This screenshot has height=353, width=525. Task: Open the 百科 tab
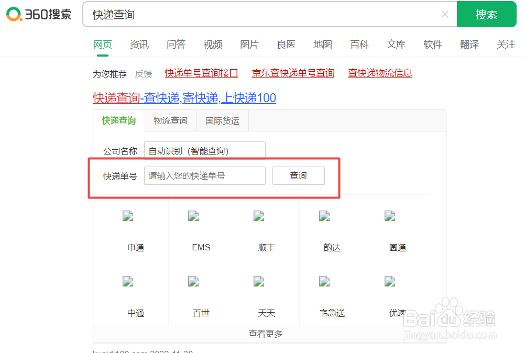point(359,44)
